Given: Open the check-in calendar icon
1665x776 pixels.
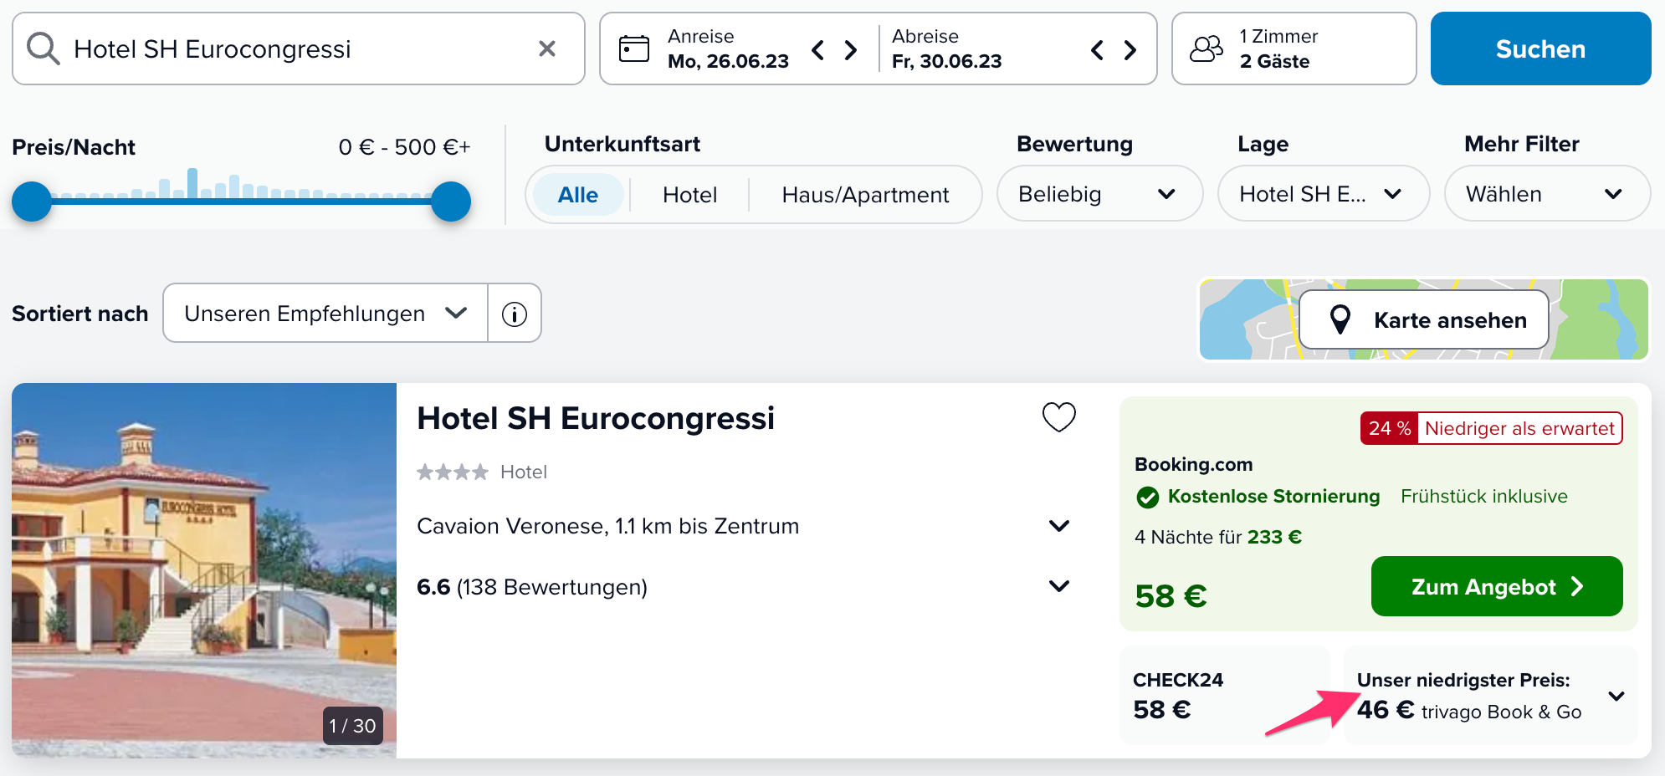Looking at the screenshot, I should click(633, 48).
